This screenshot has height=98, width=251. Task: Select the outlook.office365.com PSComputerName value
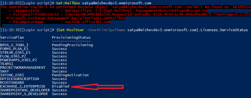tap(88, 22)
